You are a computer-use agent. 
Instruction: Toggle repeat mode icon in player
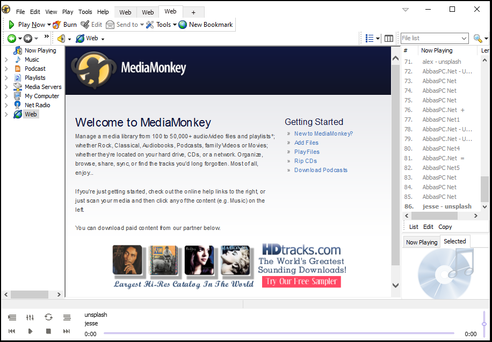48,317
